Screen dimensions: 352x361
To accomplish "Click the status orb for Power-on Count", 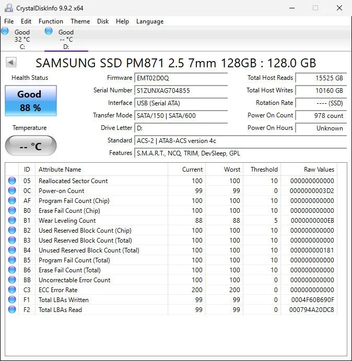I will tap(12, 190).
